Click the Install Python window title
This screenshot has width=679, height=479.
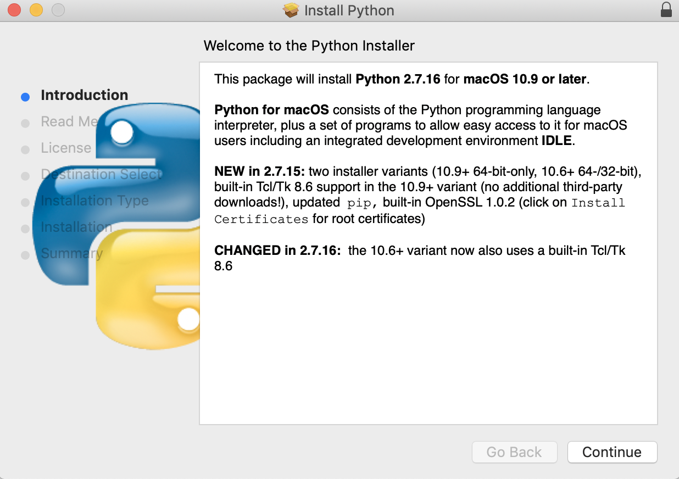click(x=349, y=10)
